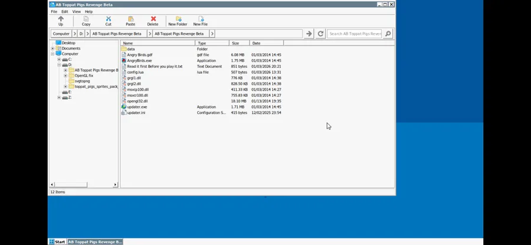Select the updater.exe globe icon
531x245 pixels.
tap(124, 107)
